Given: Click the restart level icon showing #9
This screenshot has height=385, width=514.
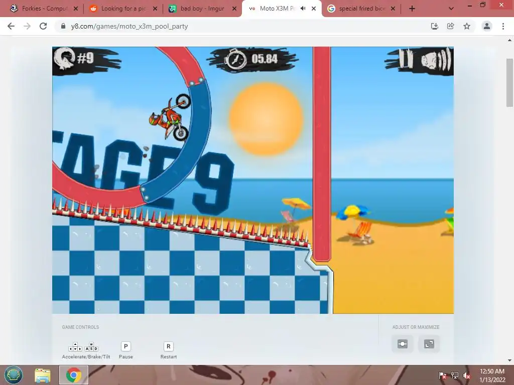Looking at the screenshot, I should (65, 58).
